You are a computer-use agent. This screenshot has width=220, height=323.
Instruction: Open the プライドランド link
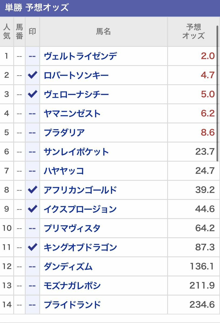coord(72,305)
